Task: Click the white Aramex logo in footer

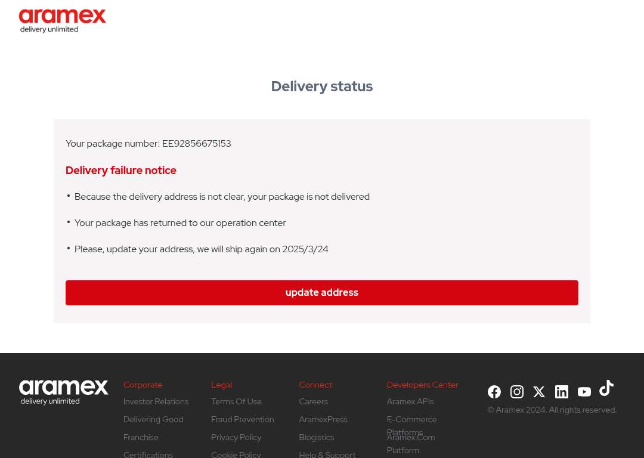Action: tap(64, 392)
